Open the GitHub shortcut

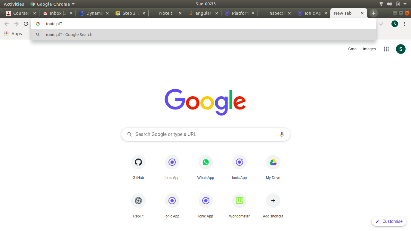point(138,168)
